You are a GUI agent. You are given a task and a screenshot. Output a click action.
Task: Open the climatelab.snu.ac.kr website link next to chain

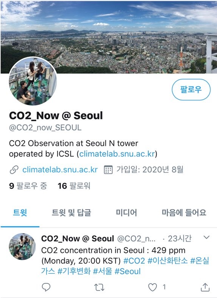(x=60, y=169)
